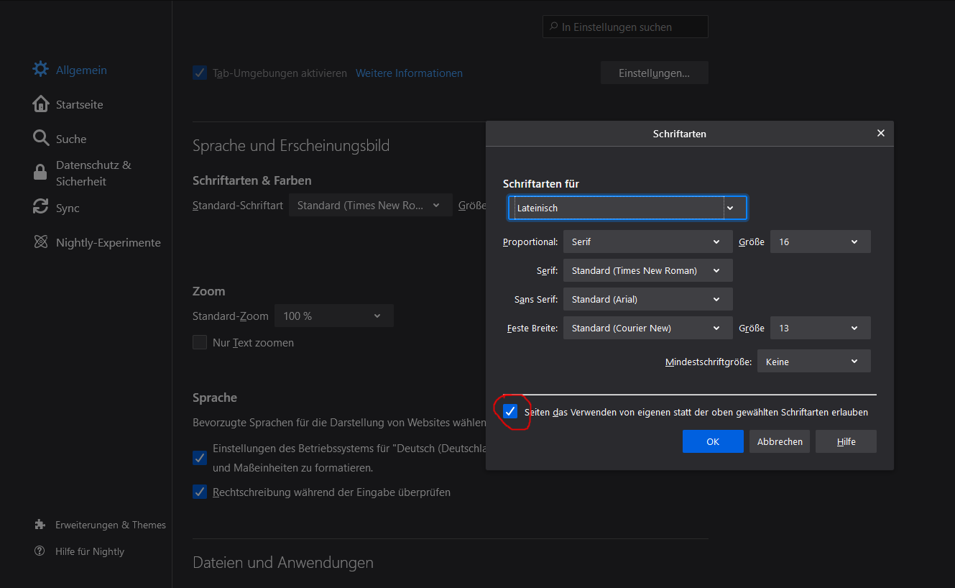Uncheck Rechtschreibung während der Eingabe überprüfen
The width and height of the screenshot is (955, 588).
click(200, 492)
